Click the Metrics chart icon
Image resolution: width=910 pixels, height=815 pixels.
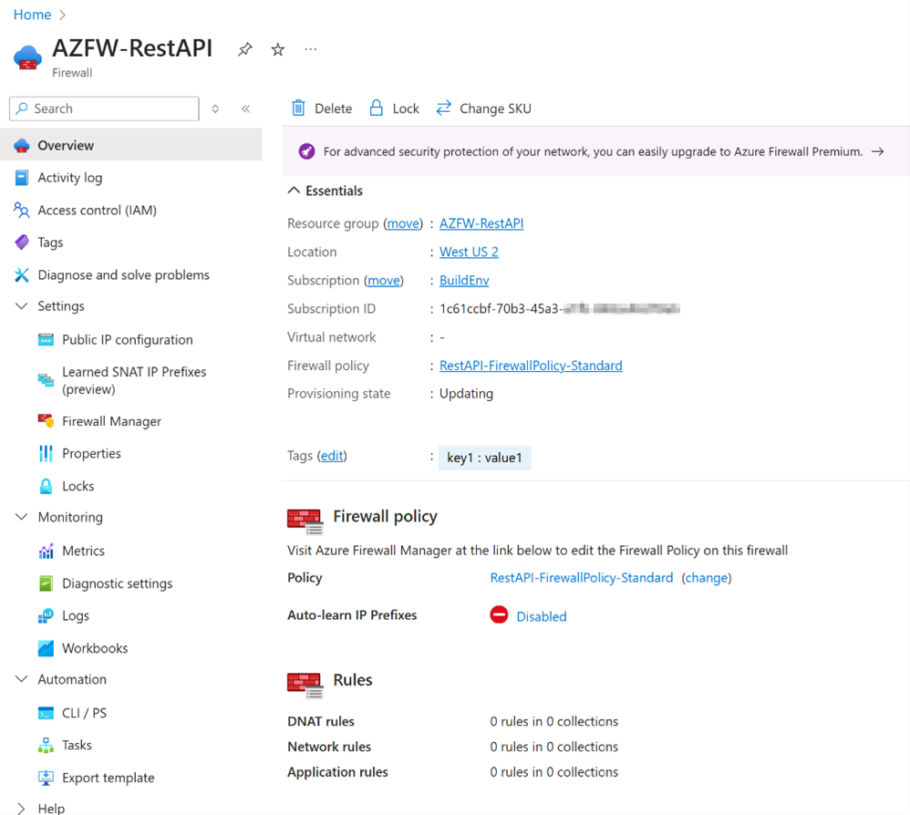click(x=46, y=551)
